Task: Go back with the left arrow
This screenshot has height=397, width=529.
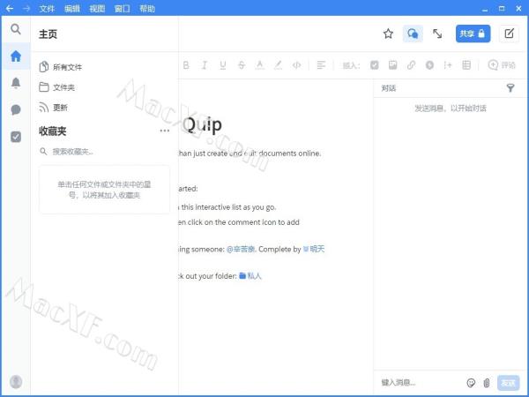Action: coord(10,9)
